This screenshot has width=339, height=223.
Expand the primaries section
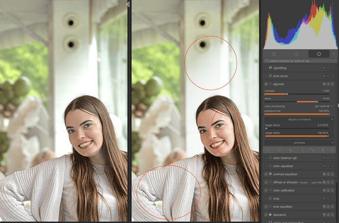pos(299,143)
